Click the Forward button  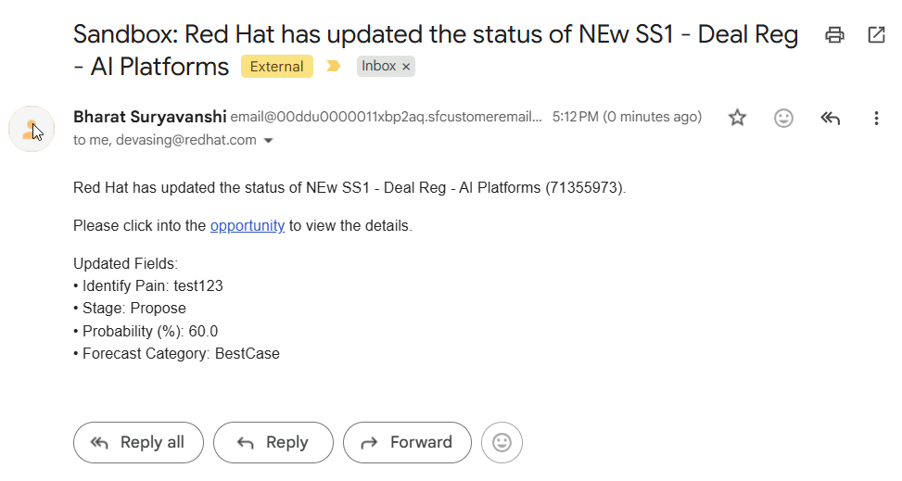(407, 442)
